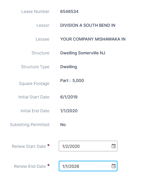The width and height of the screenshot is (148, 181).
Task: Click the Structure Type label
Action: click(35, 67)
